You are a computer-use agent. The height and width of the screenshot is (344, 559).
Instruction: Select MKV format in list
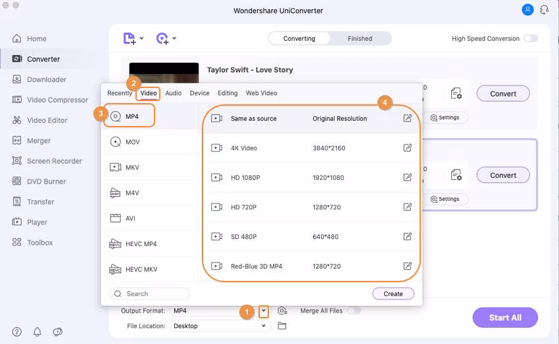pyautogui.click(x=150, y=167)
